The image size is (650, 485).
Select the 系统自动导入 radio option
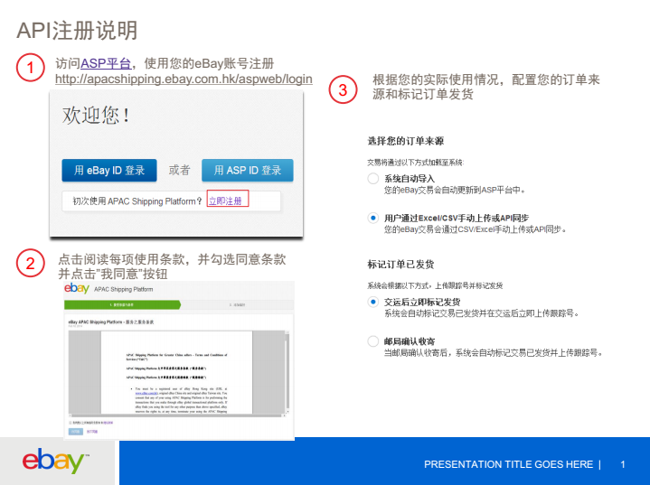coord(373,179)
